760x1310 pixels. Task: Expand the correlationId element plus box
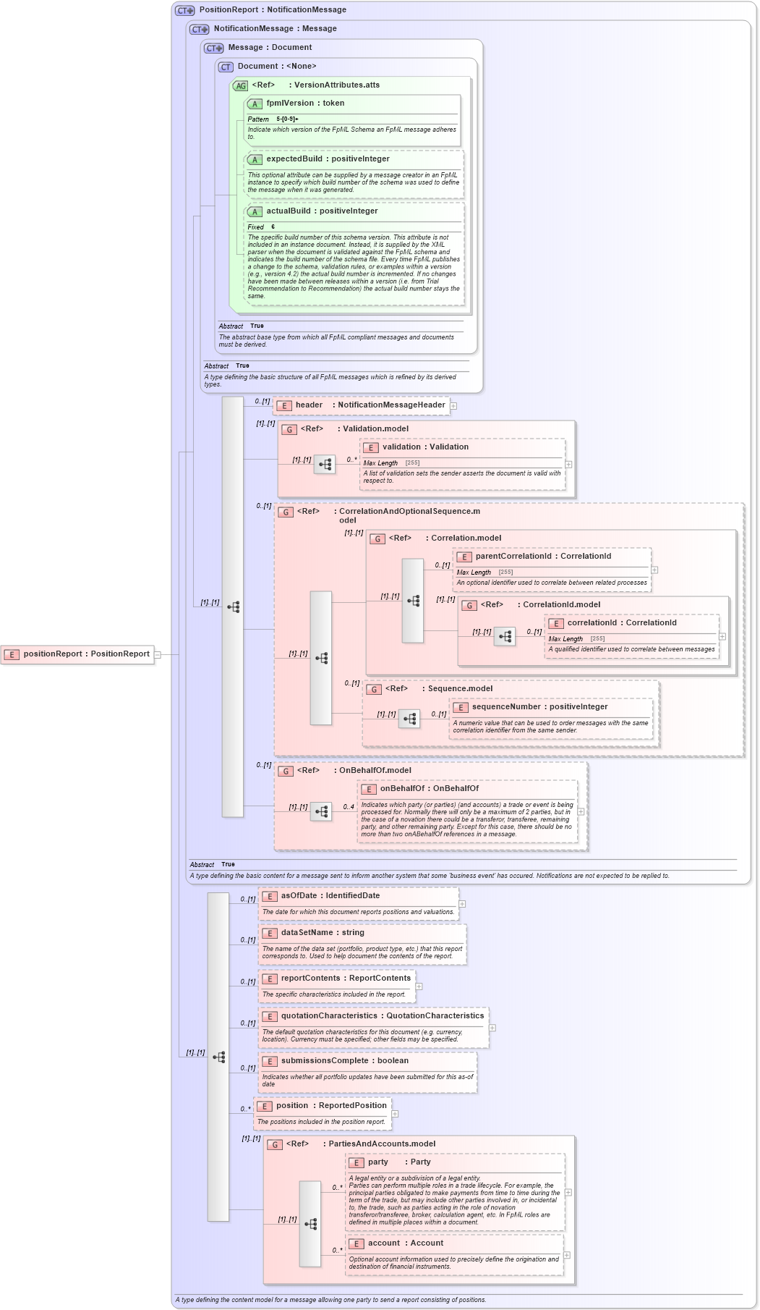(722, 637)
